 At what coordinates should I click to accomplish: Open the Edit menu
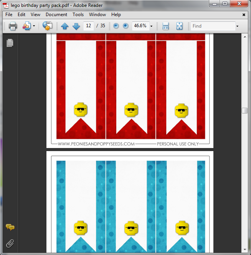pyautogui.click(x=21, y=15)
